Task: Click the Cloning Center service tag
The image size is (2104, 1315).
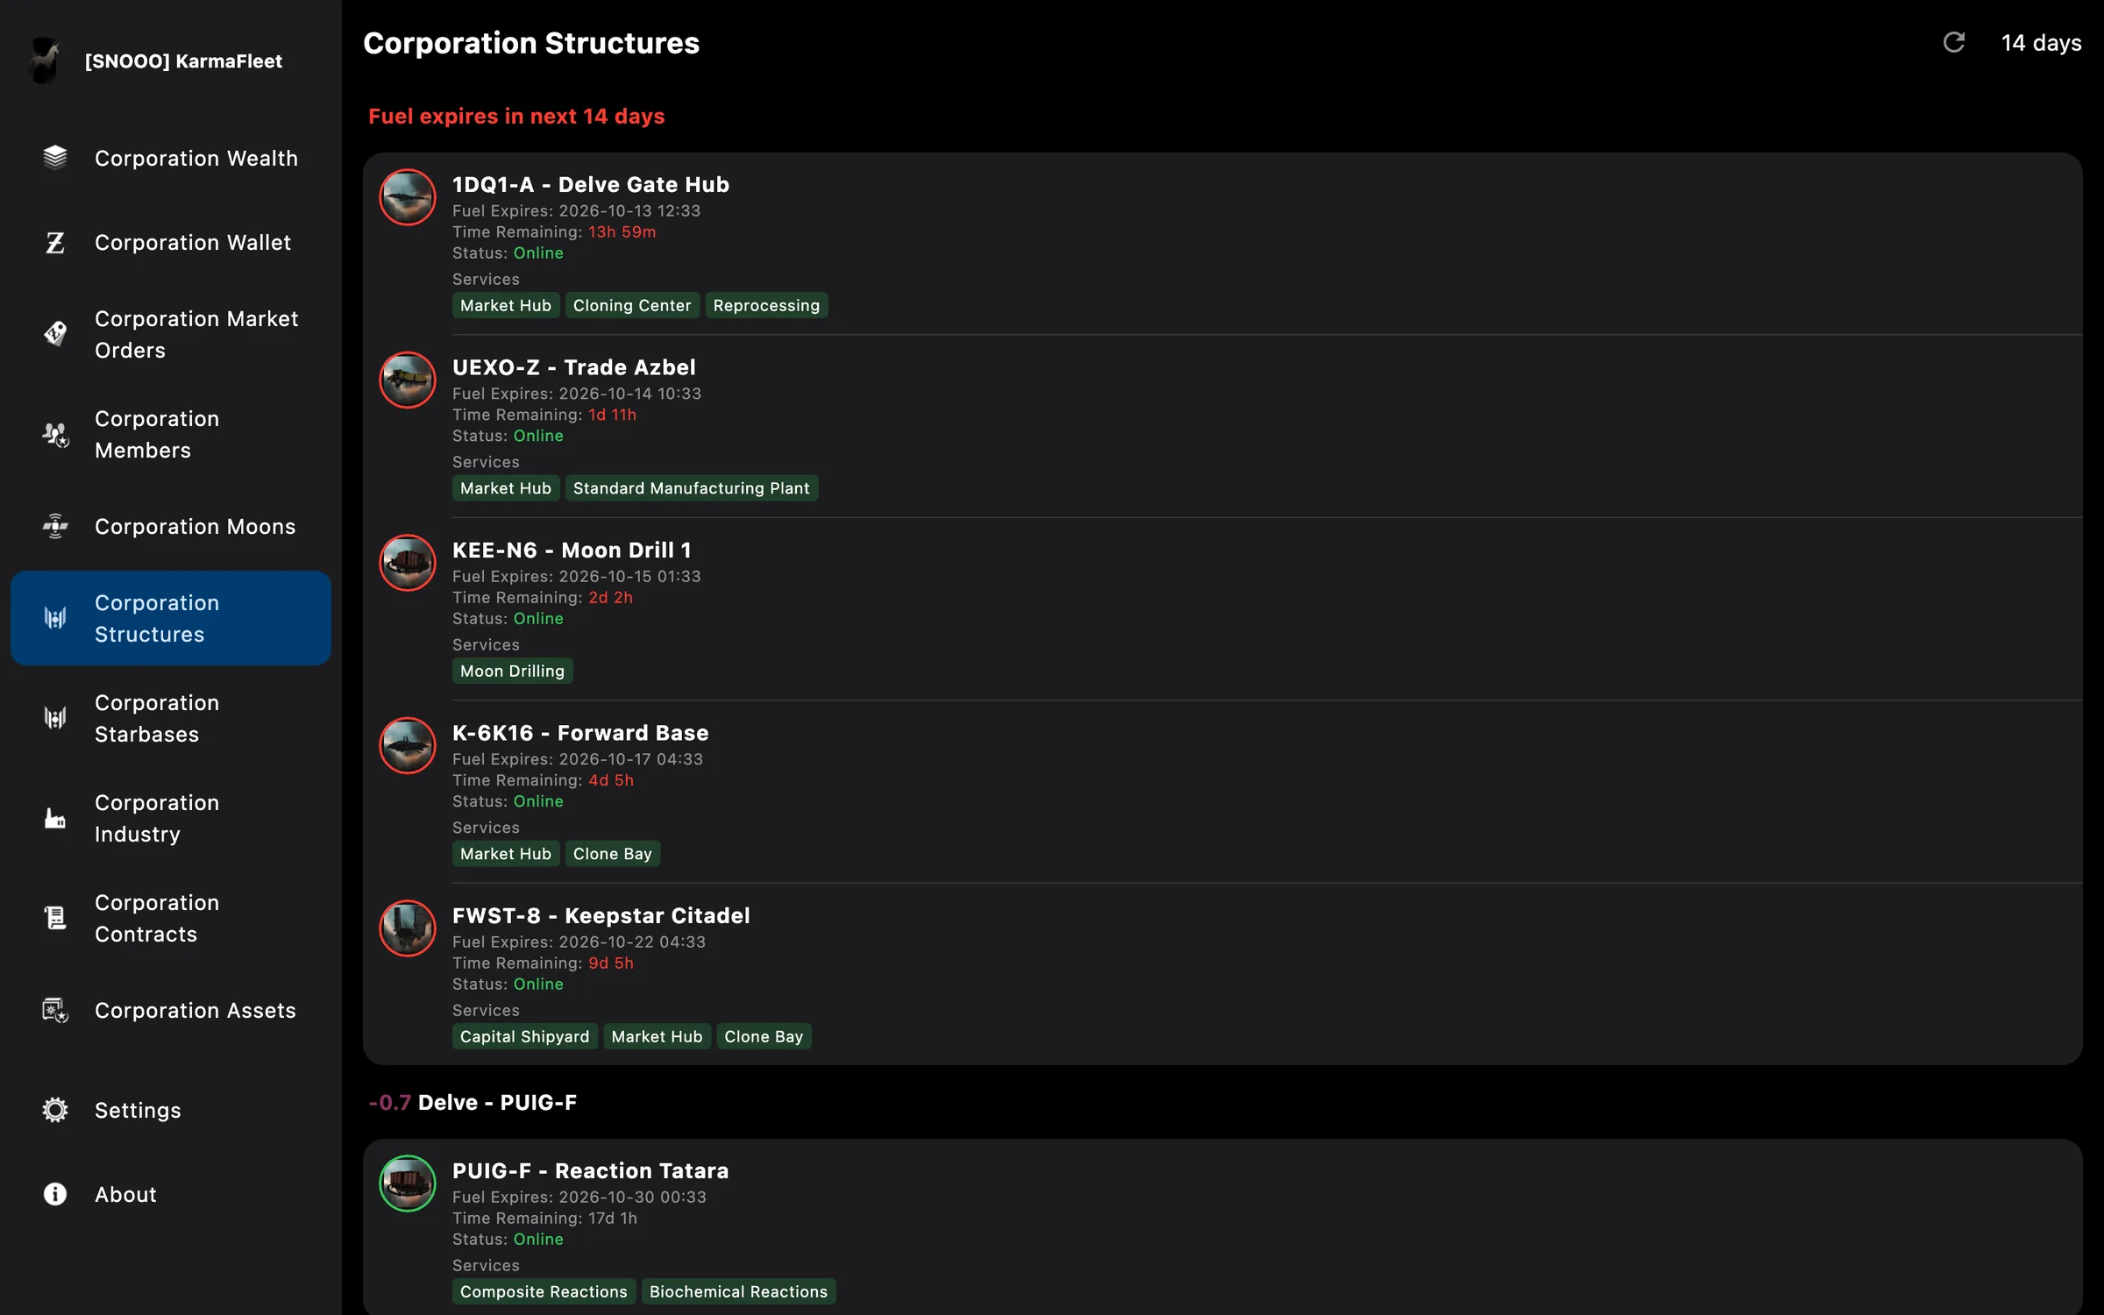Action: pos(632,305)
